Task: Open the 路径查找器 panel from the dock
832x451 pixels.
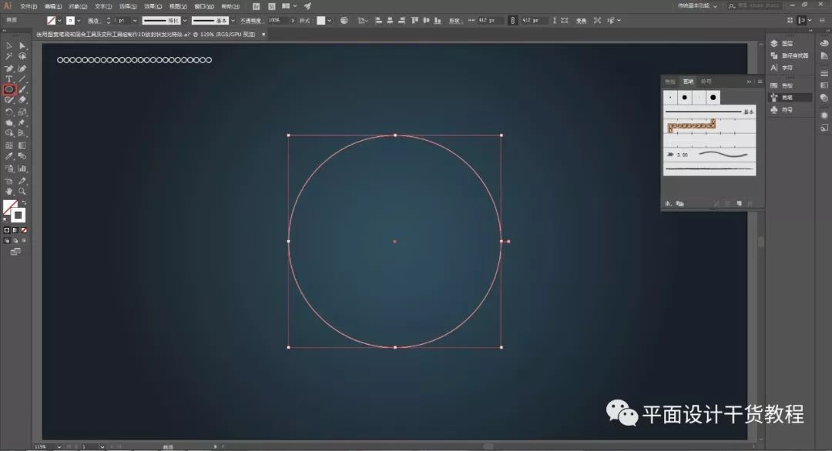Action: pos(789,55)
